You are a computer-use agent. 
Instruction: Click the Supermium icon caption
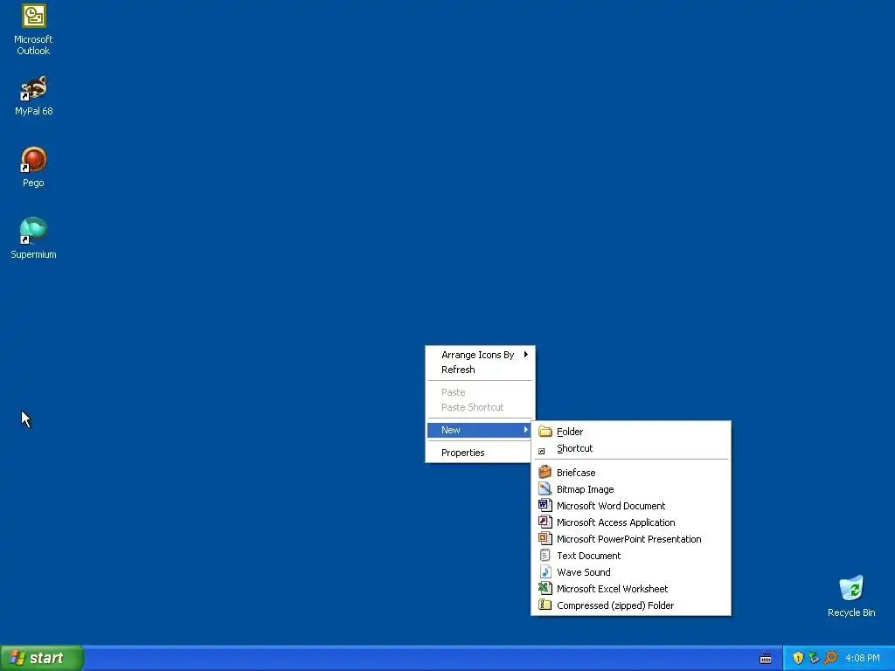coord(34,254)
